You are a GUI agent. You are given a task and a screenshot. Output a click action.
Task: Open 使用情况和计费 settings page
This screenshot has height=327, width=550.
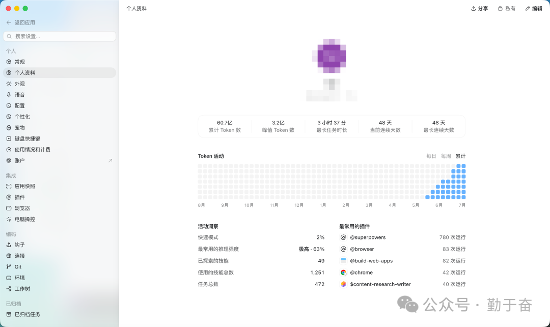60,149
